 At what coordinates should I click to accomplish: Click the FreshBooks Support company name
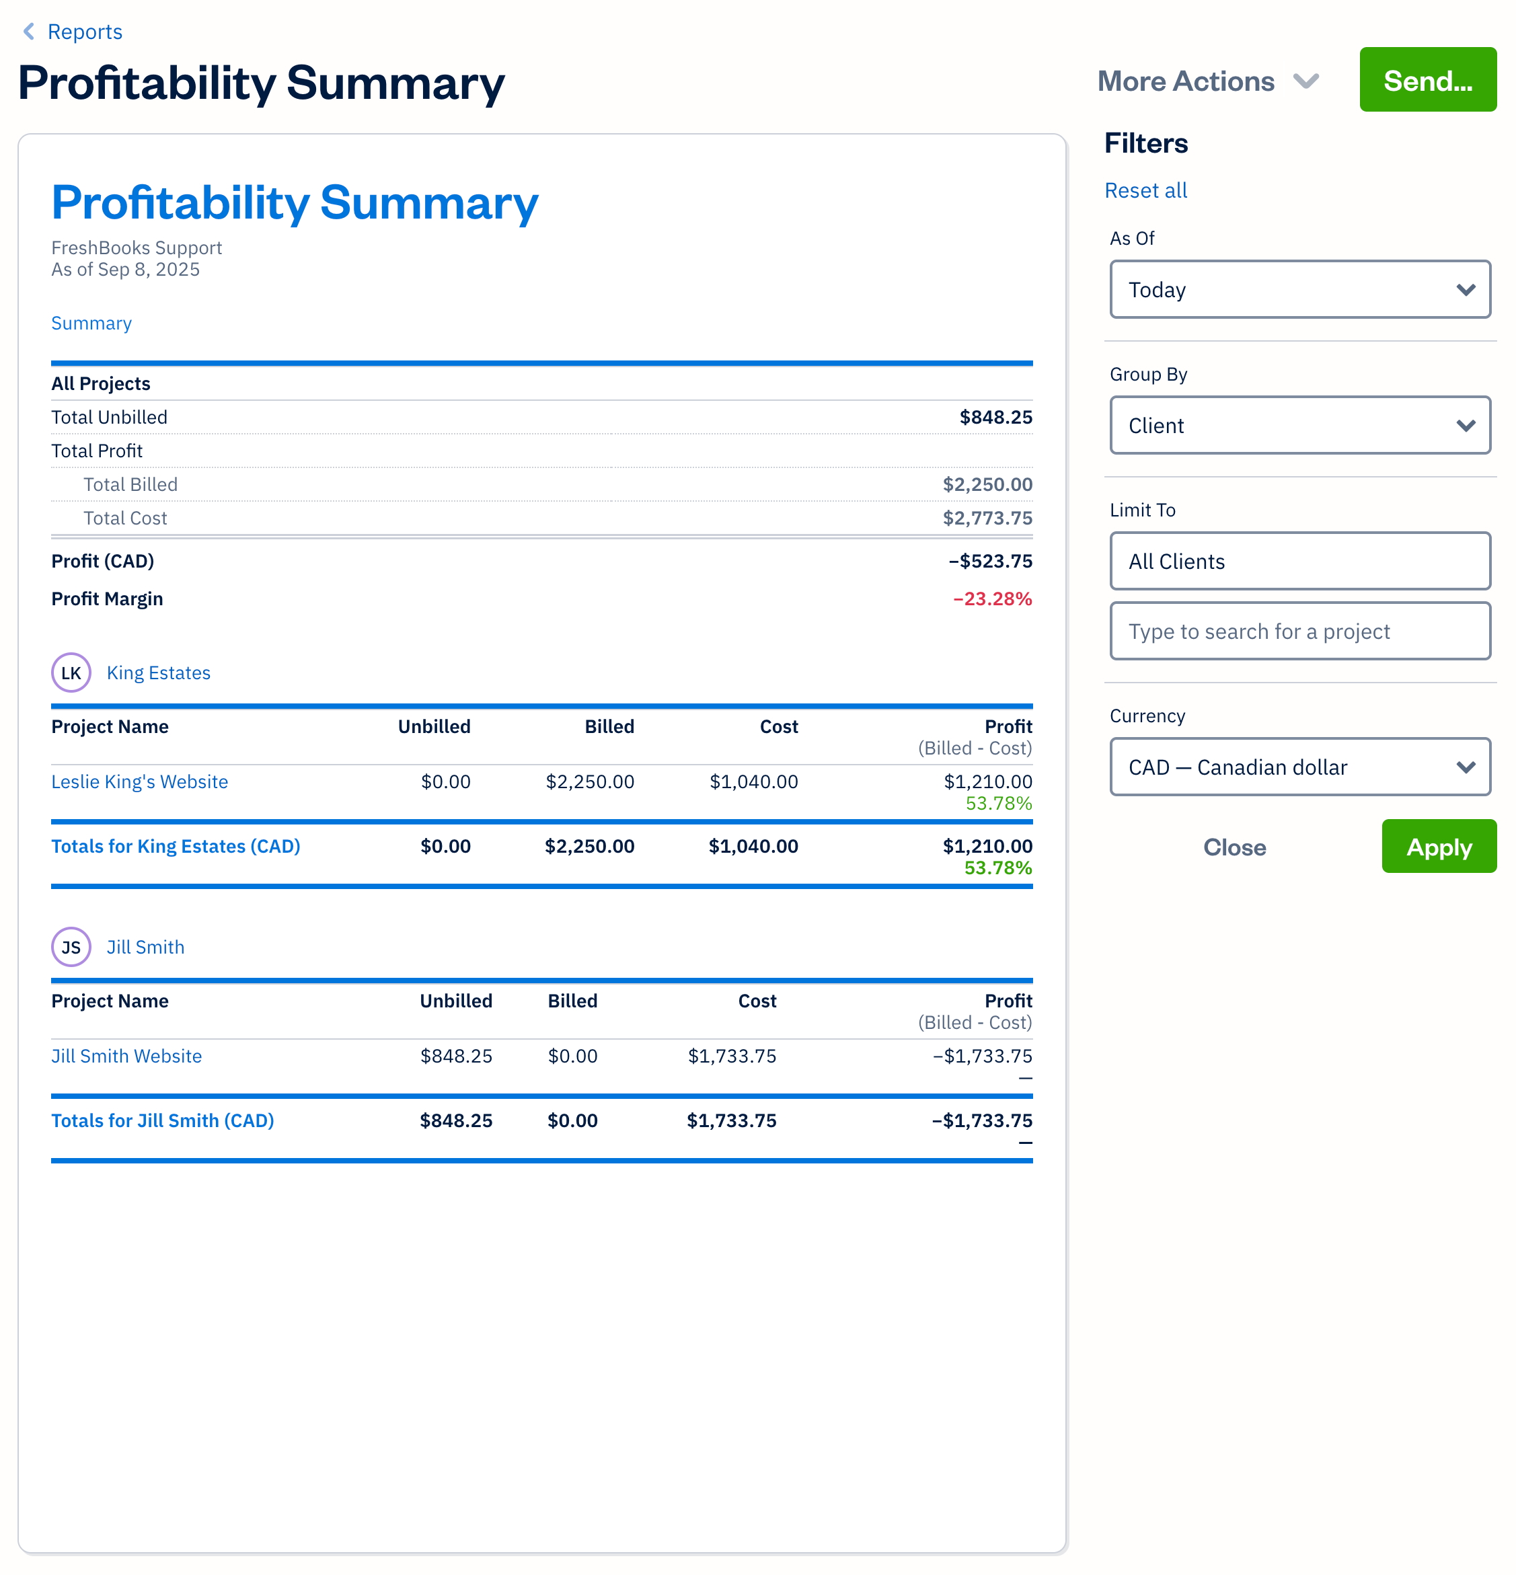point(137,247)
